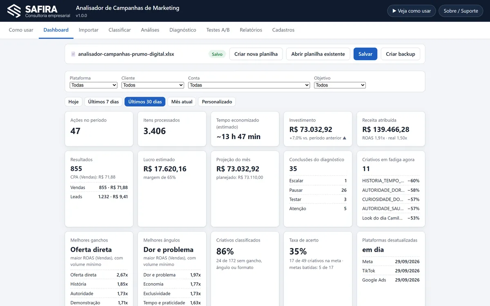Click the Oferta direta 2,67x row
Viewport: 490px width, 306px height.
(x=99, y=275)
